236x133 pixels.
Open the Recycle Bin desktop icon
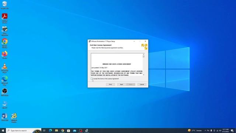click(5, 5)
